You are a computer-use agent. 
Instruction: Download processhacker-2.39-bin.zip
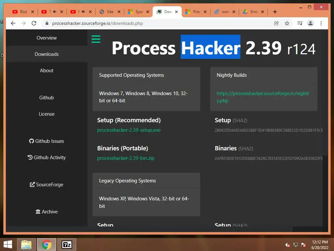(x=126, y=158)
